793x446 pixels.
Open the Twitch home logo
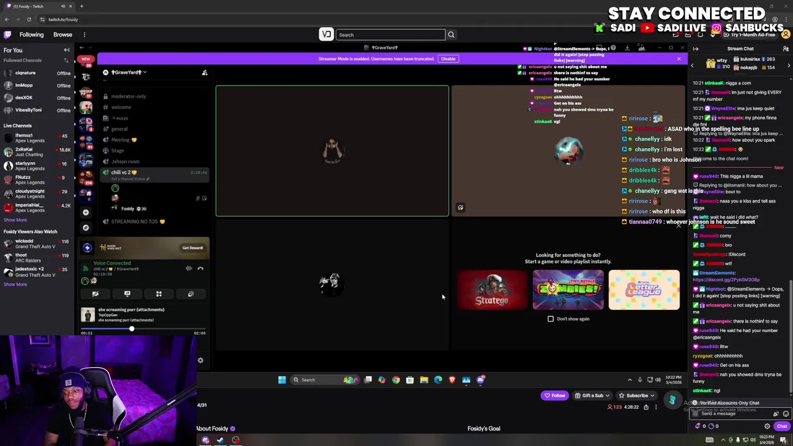(7, 35)
